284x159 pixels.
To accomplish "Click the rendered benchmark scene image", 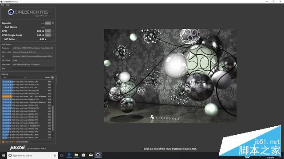I will (170, 76).
